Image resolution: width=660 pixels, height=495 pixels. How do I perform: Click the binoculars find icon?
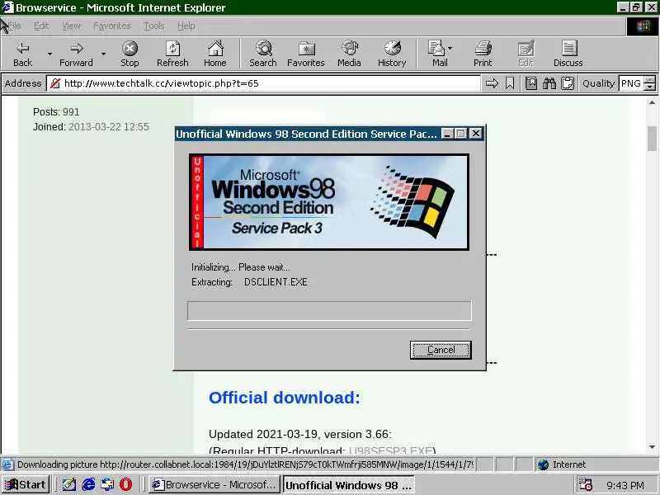pyautogui.click(x=549, y=83)
